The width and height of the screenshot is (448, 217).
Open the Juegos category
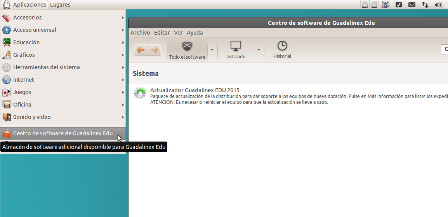63,92
